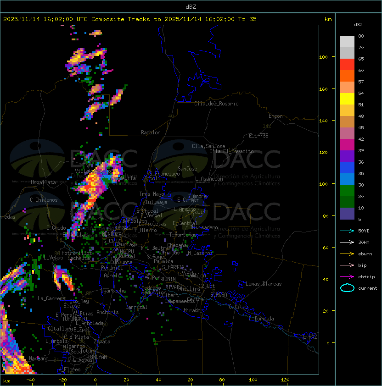Click the white 30HM arrow legend icon
Viewport: 382px width, 386px height.
point(347,242)
